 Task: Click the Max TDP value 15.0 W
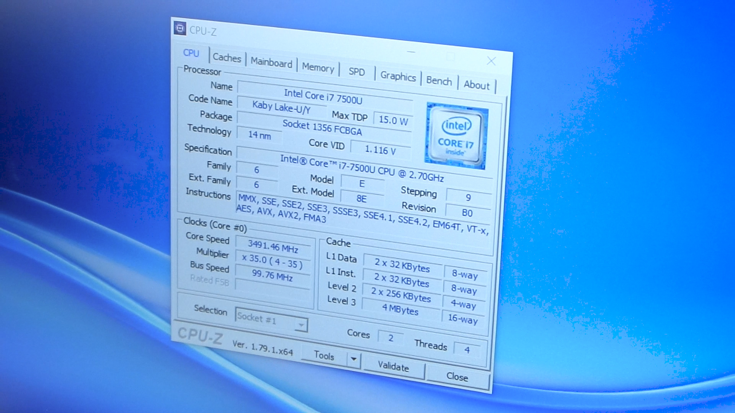click(393, 121)
